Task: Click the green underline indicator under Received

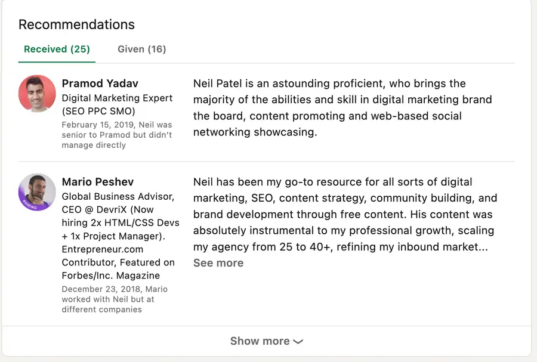Action: pyautogui.click(x=57, y=62)
